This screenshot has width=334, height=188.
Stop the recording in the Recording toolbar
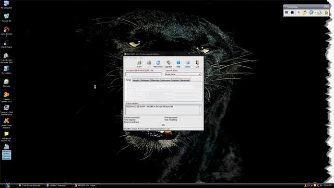pos(292,13)
